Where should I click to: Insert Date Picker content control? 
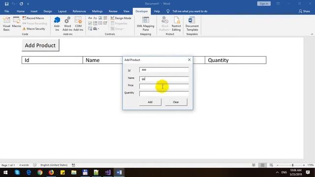point(105,23)
